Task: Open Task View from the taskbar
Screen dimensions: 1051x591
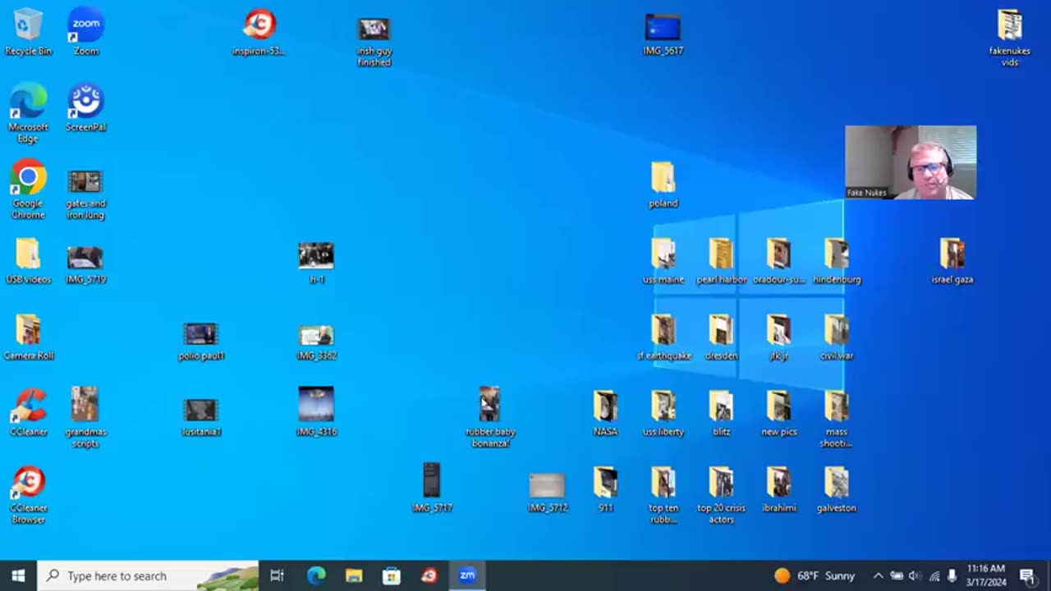Action: point(278,575)
